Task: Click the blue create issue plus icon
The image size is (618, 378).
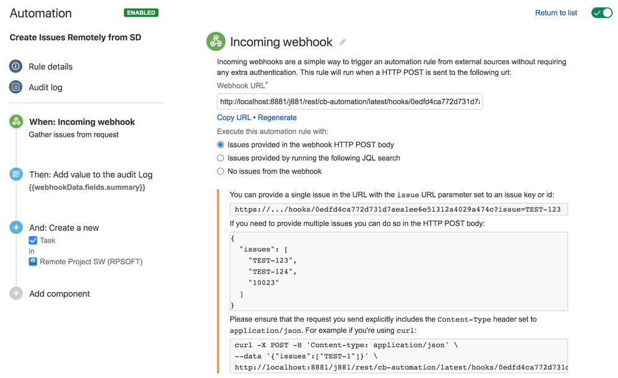Action: (x=16, y=228)
